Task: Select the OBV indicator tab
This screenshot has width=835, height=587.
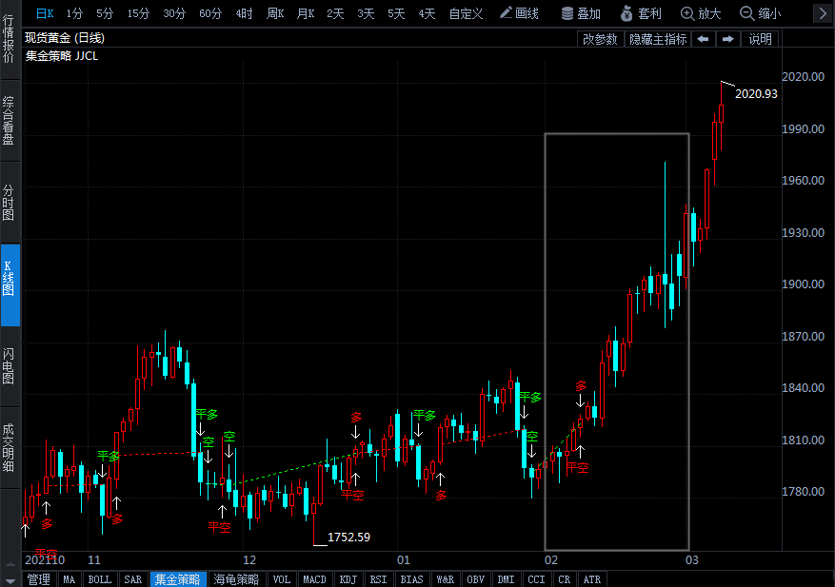Action: click(x=475, y=579)
